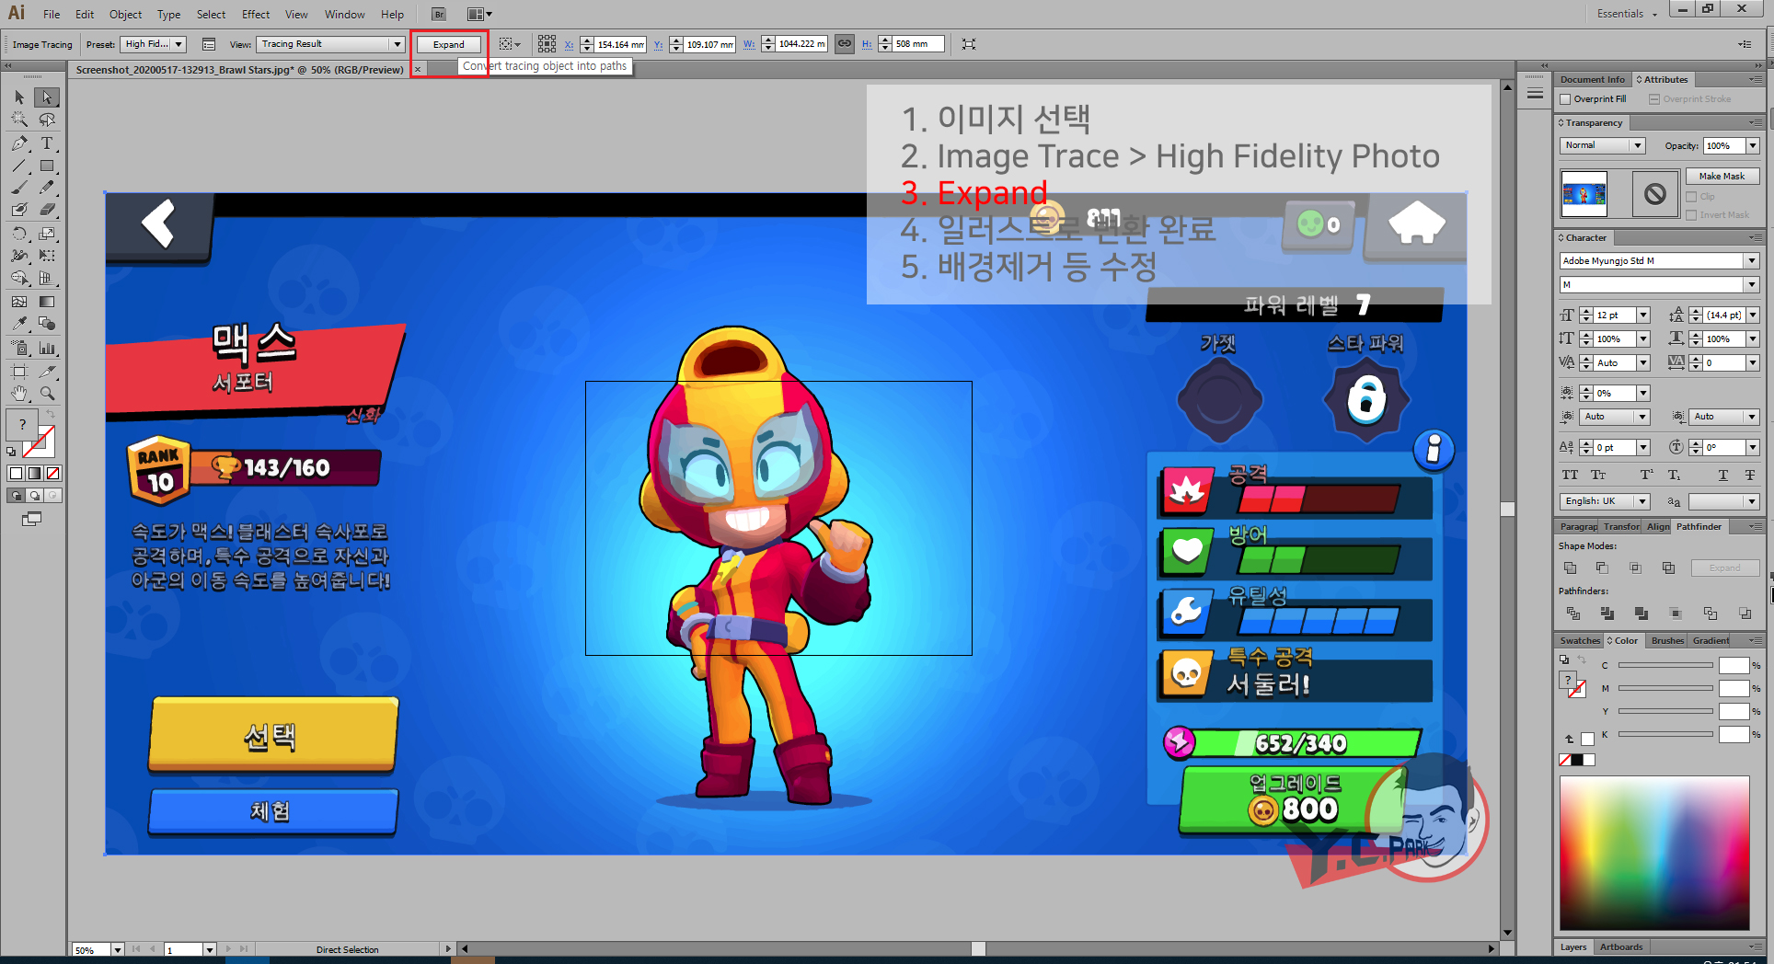Select the Shape Builder tool
Viewport: 1774px width, 964px height.
click(x=19, y=278)
